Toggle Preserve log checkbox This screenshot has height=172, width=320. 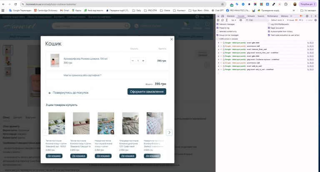tap(217, 28)
